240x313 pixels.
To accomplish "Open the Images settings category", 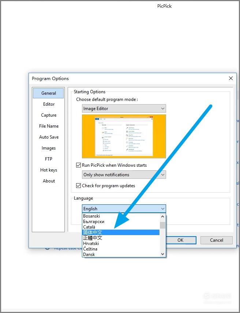I will coord(49,148).
